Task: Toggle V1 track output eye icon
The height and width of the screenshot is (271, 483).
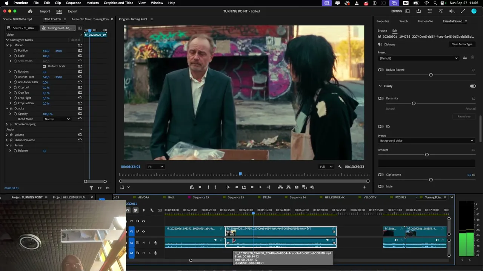Action: (x=143, y=231)
